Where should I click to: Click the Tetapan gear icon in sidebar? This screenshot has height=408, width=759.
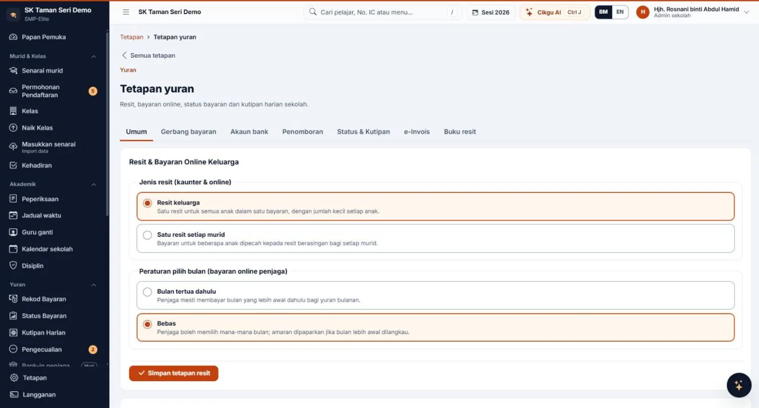coord(14,378)
